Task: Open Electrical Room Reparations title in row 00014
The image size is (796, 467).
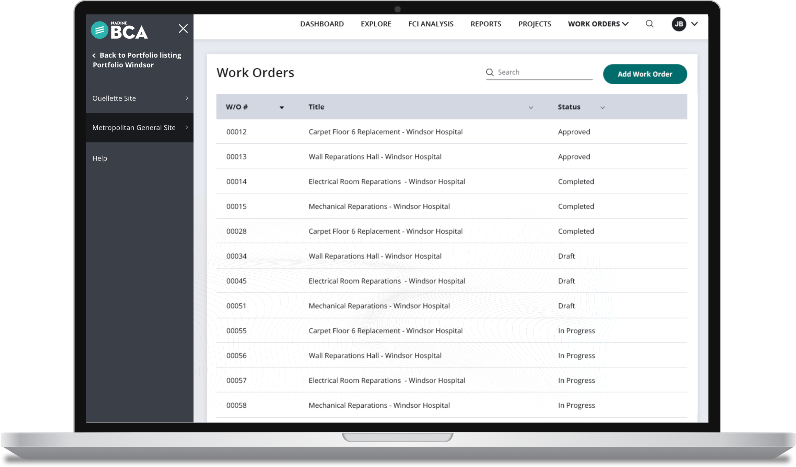Action: click(x=387, y=182)
